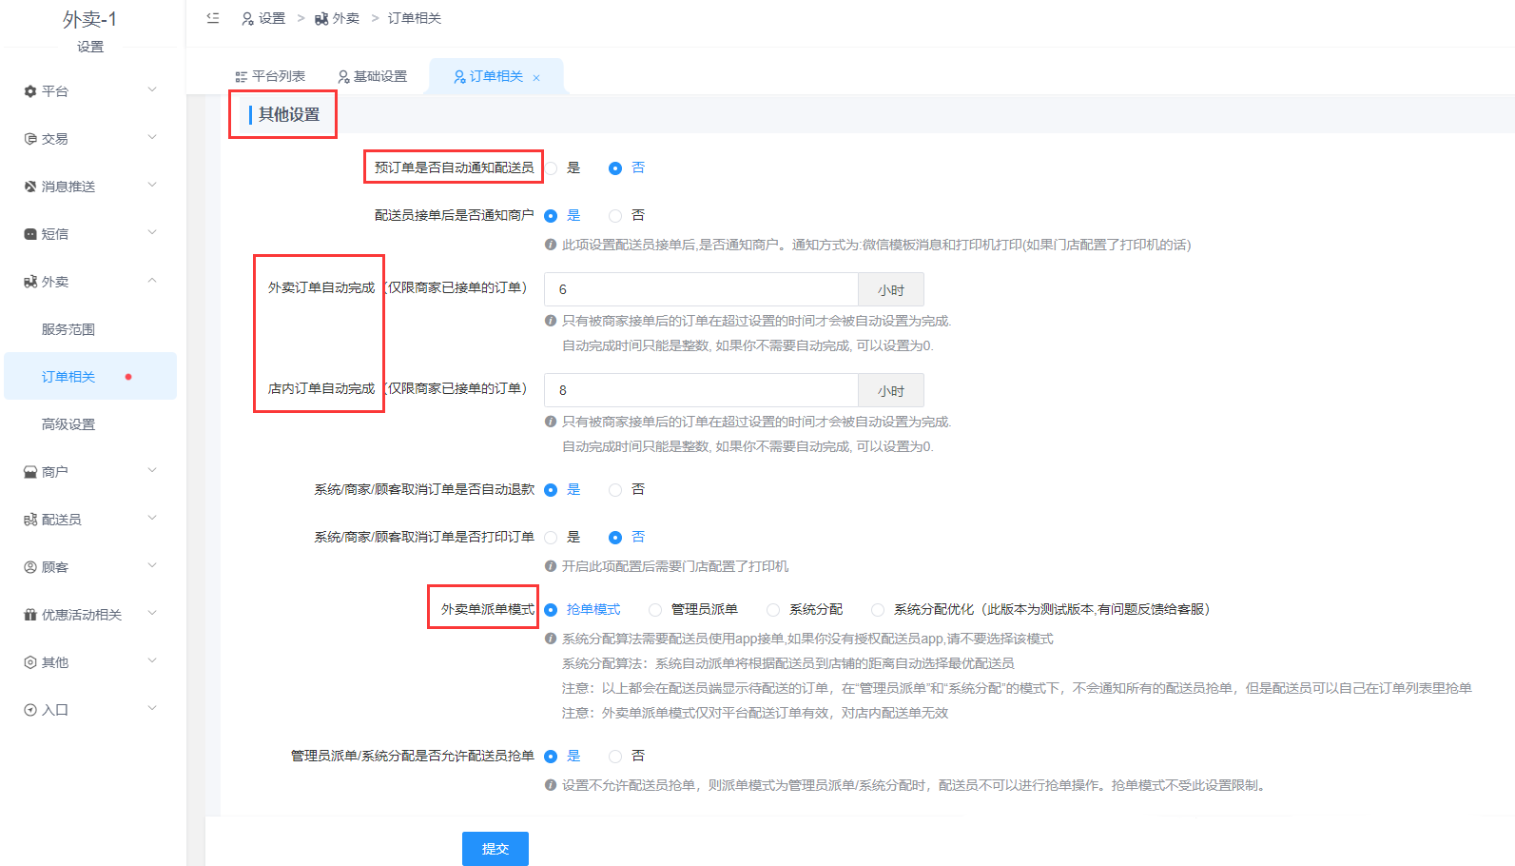Switch to the 平台列表 tab

[270, 76]
